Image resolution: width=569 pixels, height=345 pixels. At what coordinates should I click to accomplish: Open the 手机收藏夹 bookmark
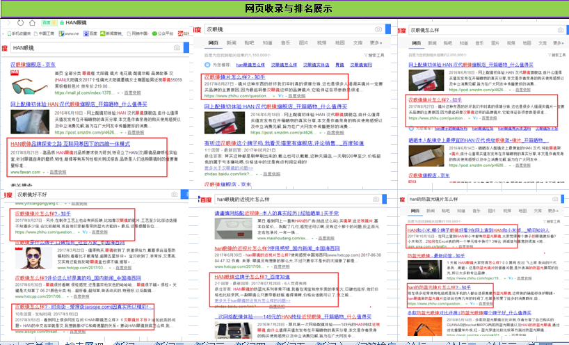click(x=19, y=33)
